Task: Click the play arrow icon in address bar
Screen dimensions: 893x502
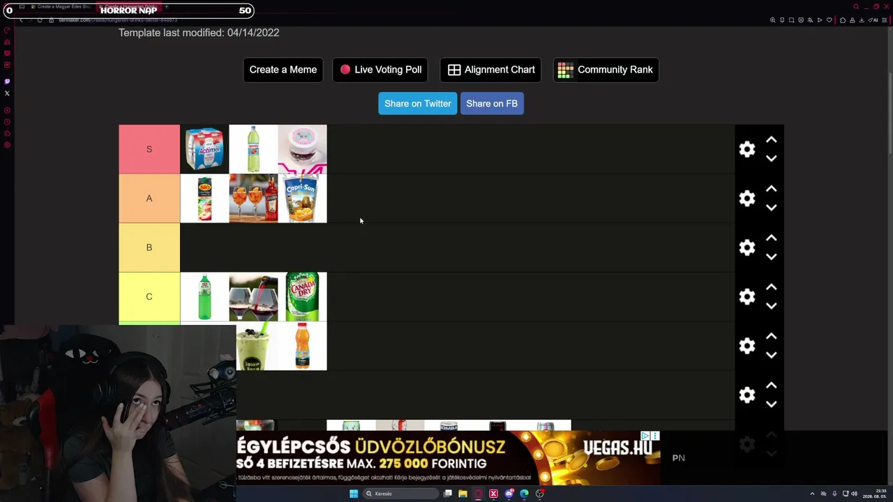Action: [x=820, y=20]
